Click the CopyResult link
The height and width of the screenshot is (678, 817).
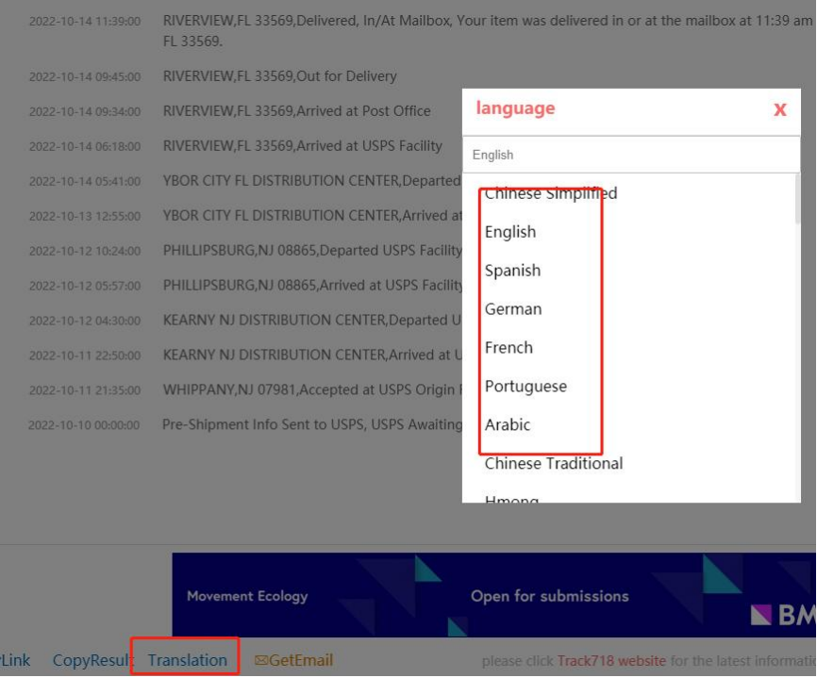pyautogui.click(x=92, y=660)
